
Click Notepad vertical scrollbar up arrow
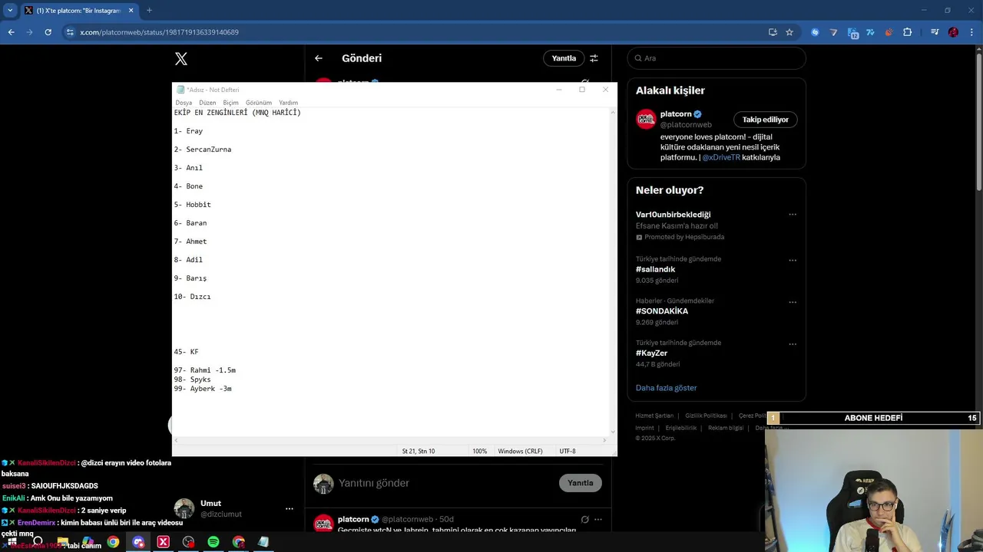point(613,112)
